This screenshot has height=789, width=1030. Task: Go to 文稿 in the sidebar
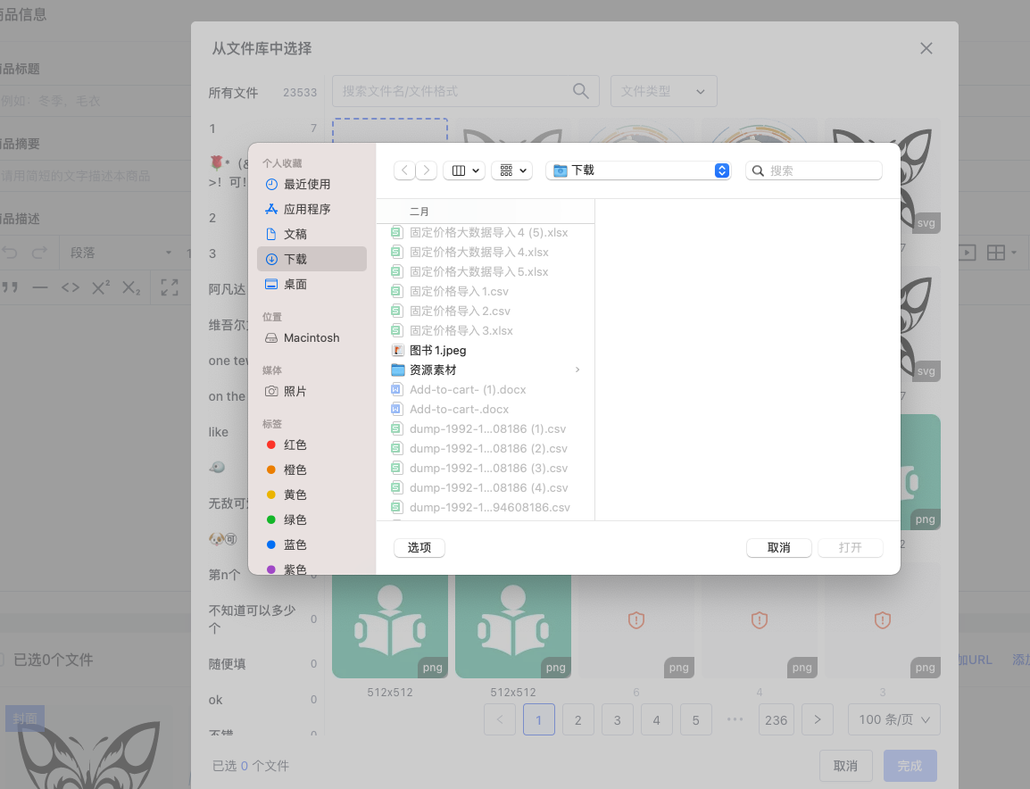[x=295, y=234]
